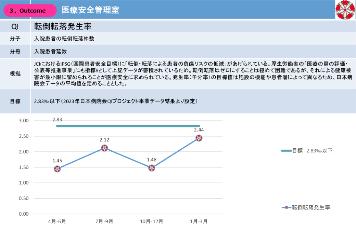356x246 pixels.
Task: Click the teal 2.83 target line in the chart
Action: click(x=128, y=126)
